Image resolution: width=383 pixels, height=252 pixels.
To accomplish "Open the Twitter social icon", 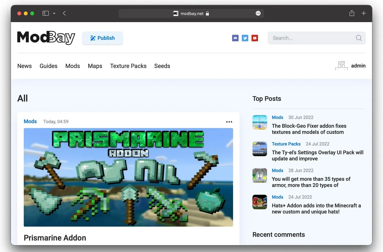I will [245, 38].
